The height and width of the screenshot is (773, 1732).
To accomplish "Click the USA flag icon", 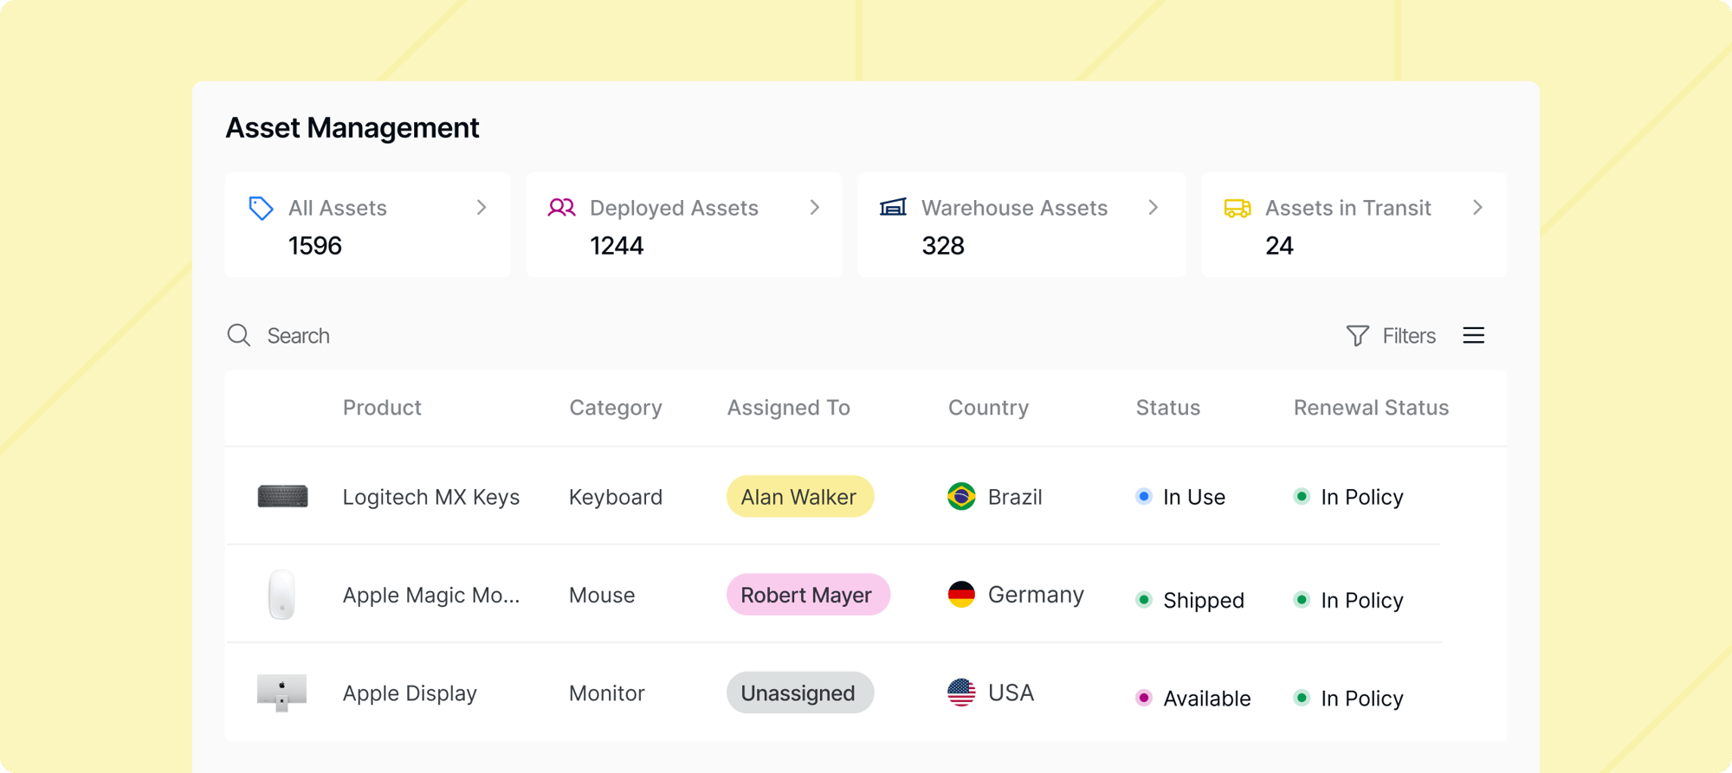I will [961, 692].
